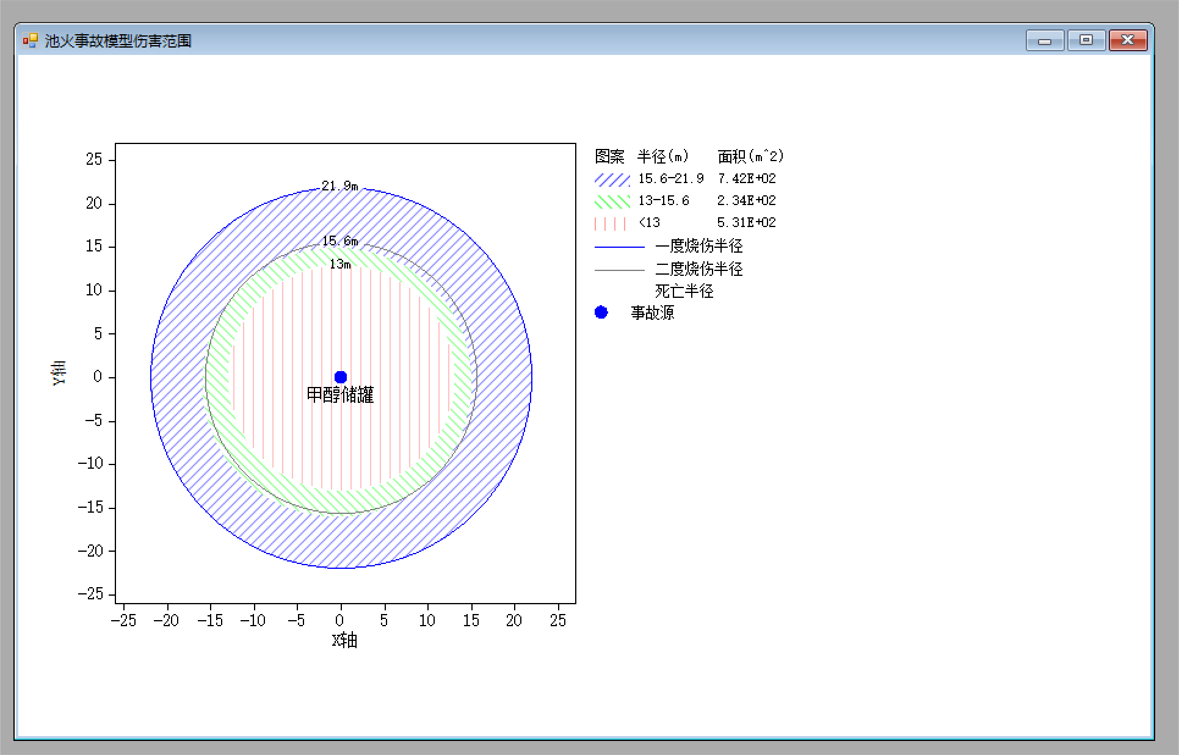The width and height of the screenshot is (1179, 755).
Task: Minimize the 池火事故模型伤害范围 window
Action: [1045, 41]
